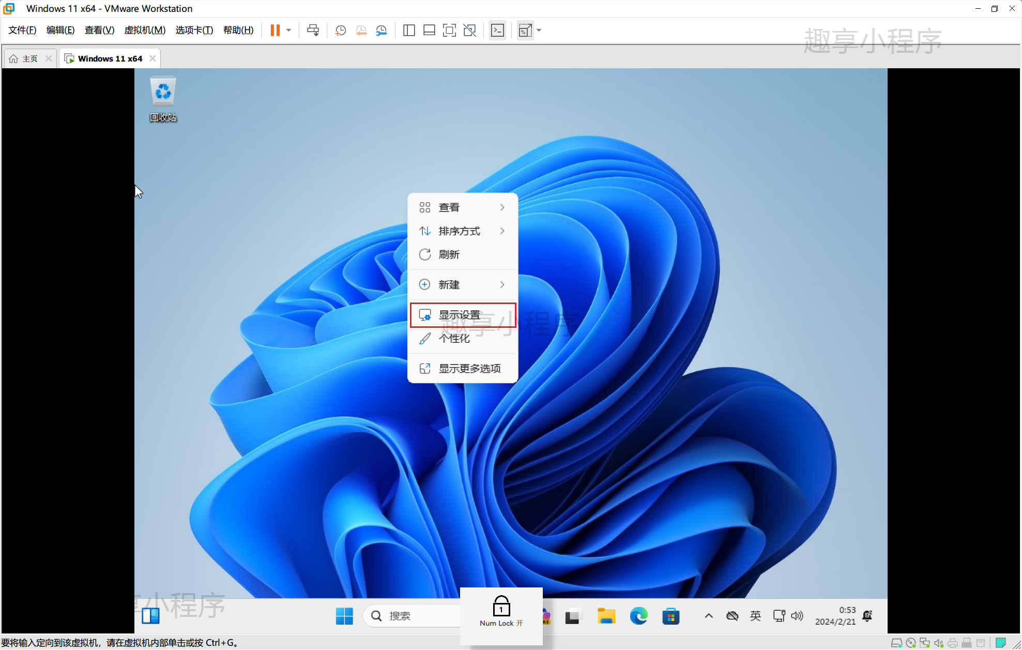Revert the VM to its previous snapshot

[x=361, y=31]
